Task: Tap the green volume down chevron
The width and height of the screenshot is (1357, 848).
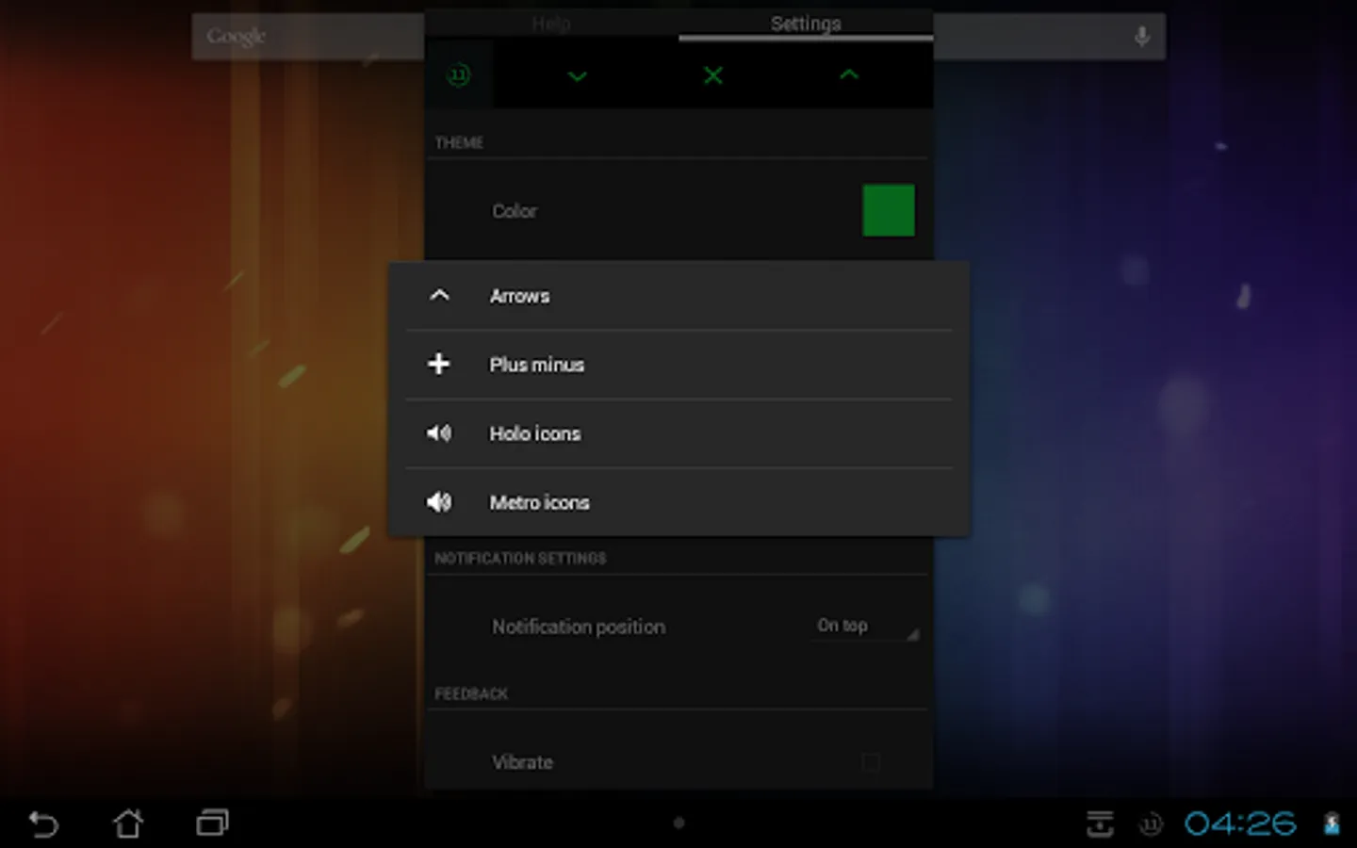Action: point(578,75)
